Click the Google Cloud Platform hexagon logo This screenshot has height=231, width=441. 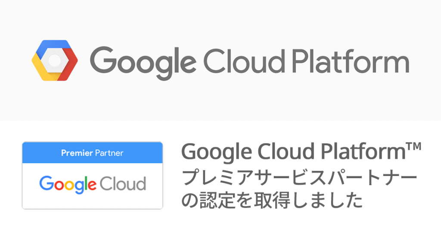pyautogui.click(x=55, y=60)
